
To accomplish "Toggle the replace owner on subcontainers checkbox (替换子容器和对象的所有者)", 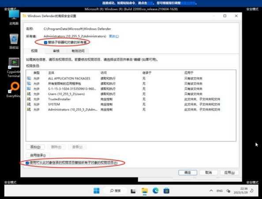I will [45, 43].
